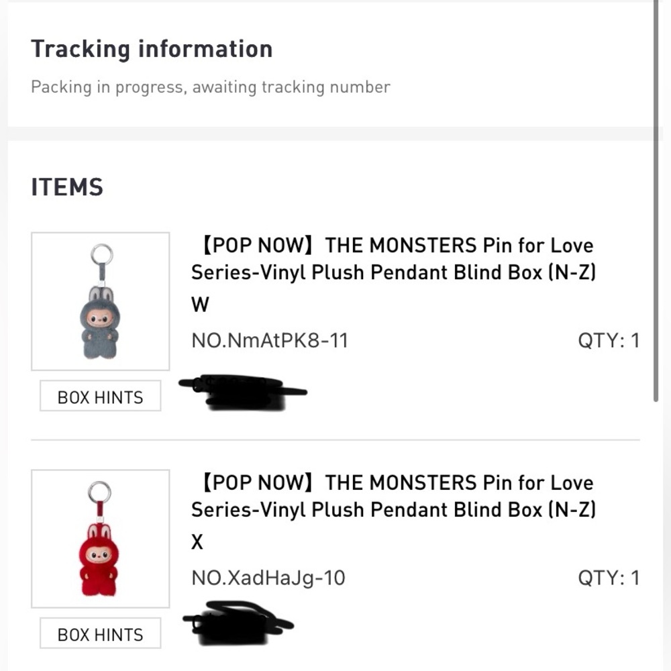Click variant letter W on first item
The width and height of the screenshot is (671, 671).
click(200, 305)
